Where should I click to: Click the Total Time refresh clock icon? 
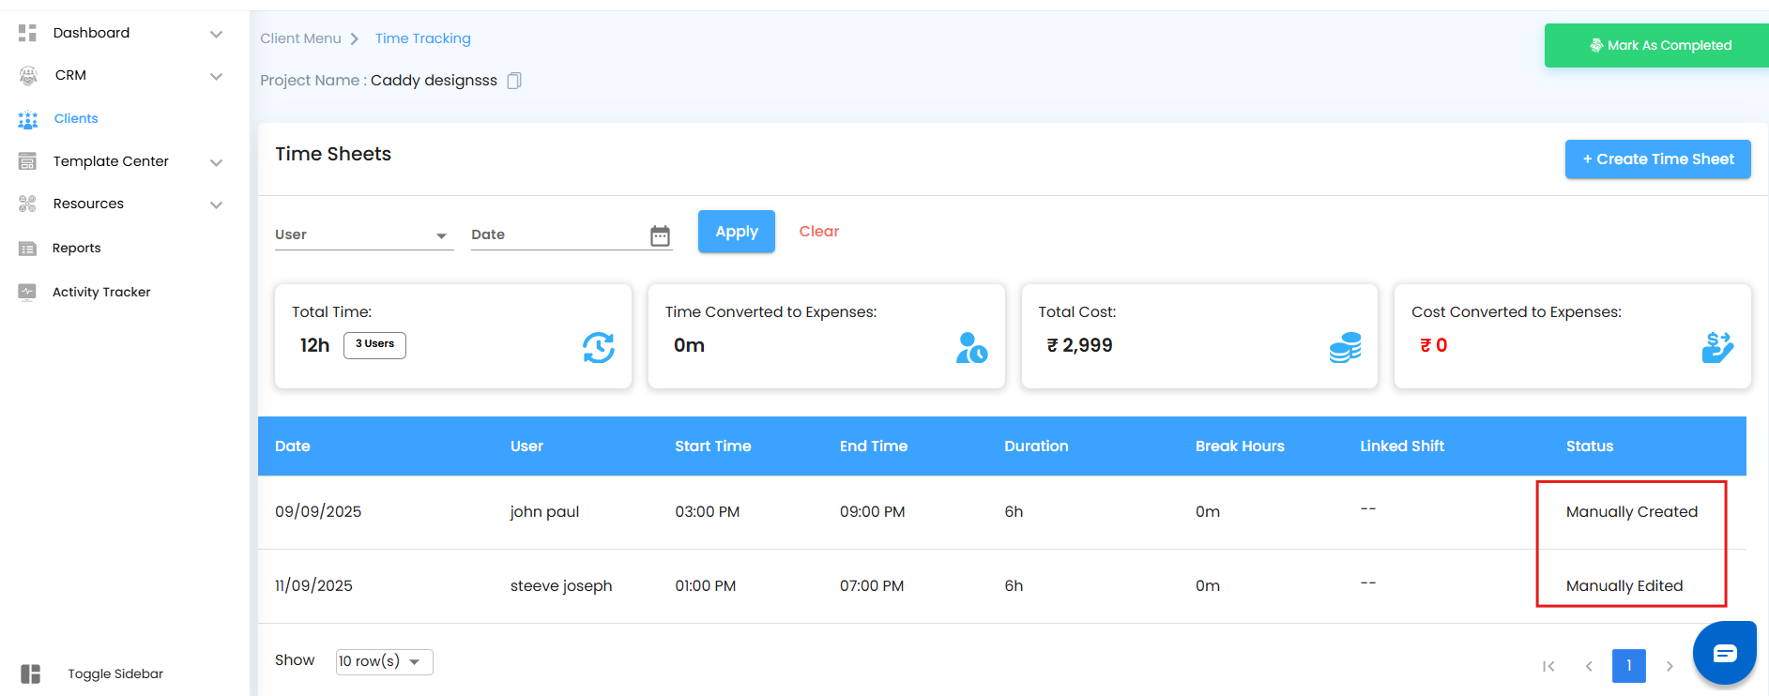coord(598,347)
